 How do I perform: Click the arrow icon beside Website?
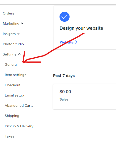pos(76,42)
